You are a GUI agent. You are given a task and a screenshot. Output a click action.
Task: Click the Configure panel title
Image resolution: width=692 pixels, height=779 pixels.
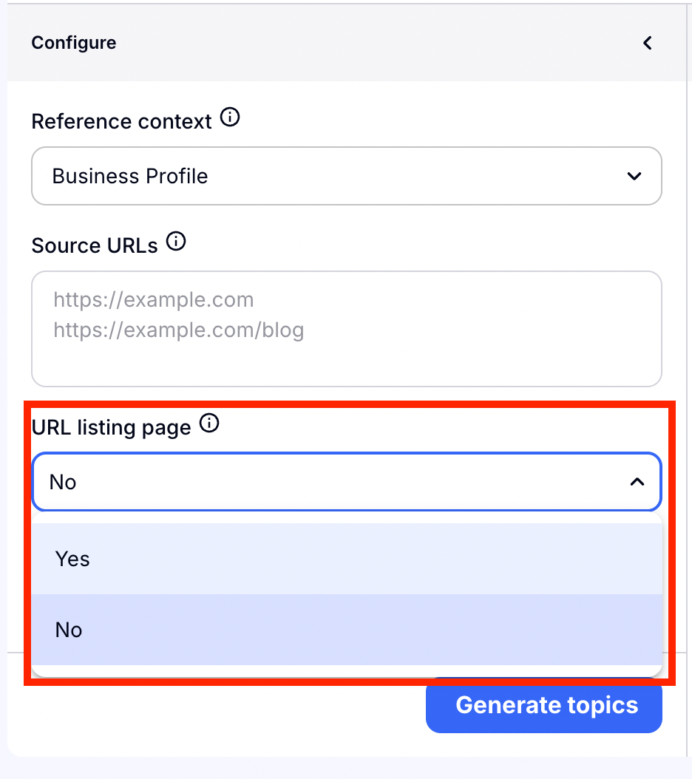[x=74, y=43]
